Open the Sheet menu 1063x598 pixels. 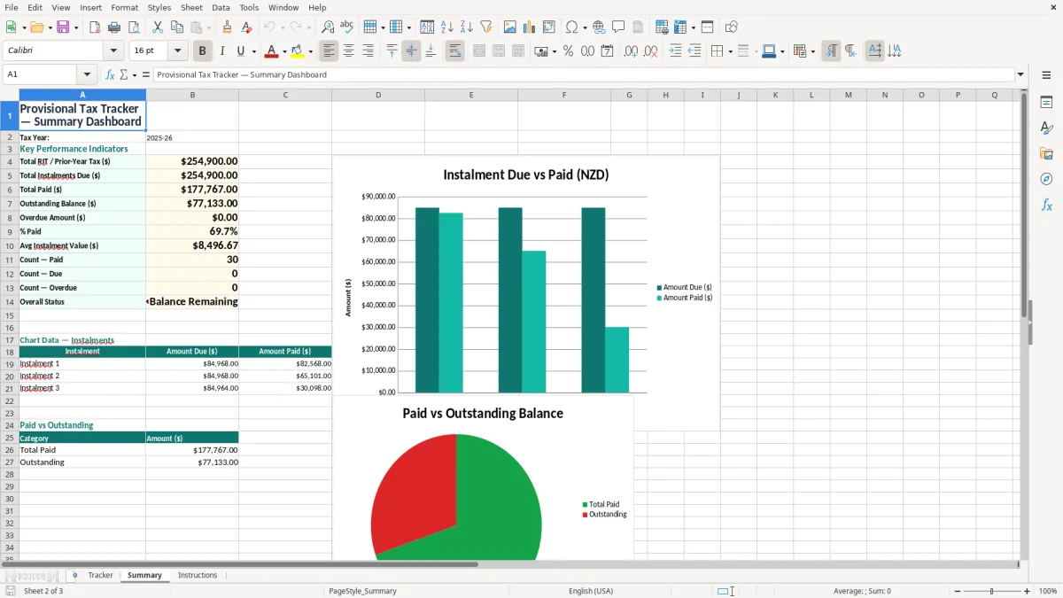(191, 7)
